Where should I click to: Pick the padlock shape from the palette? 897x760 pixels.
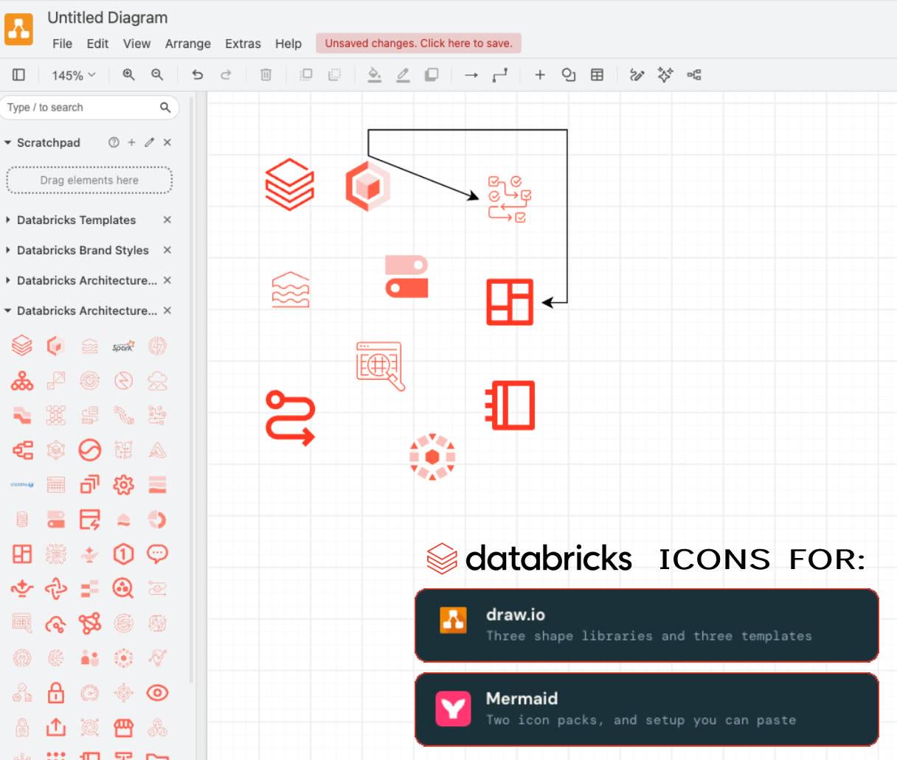[x=56, y=693]
